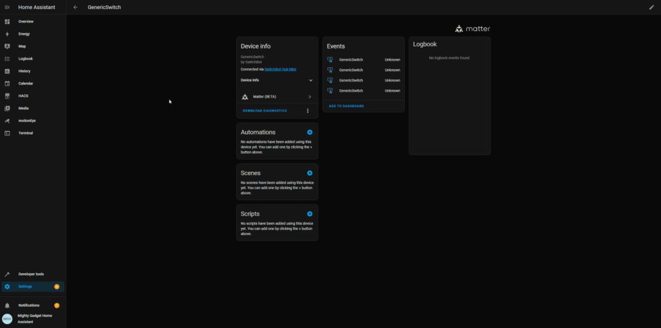The image size is (661, 328).
Task: Click Add to Dashboard in Events card
Action: [346, 106]
